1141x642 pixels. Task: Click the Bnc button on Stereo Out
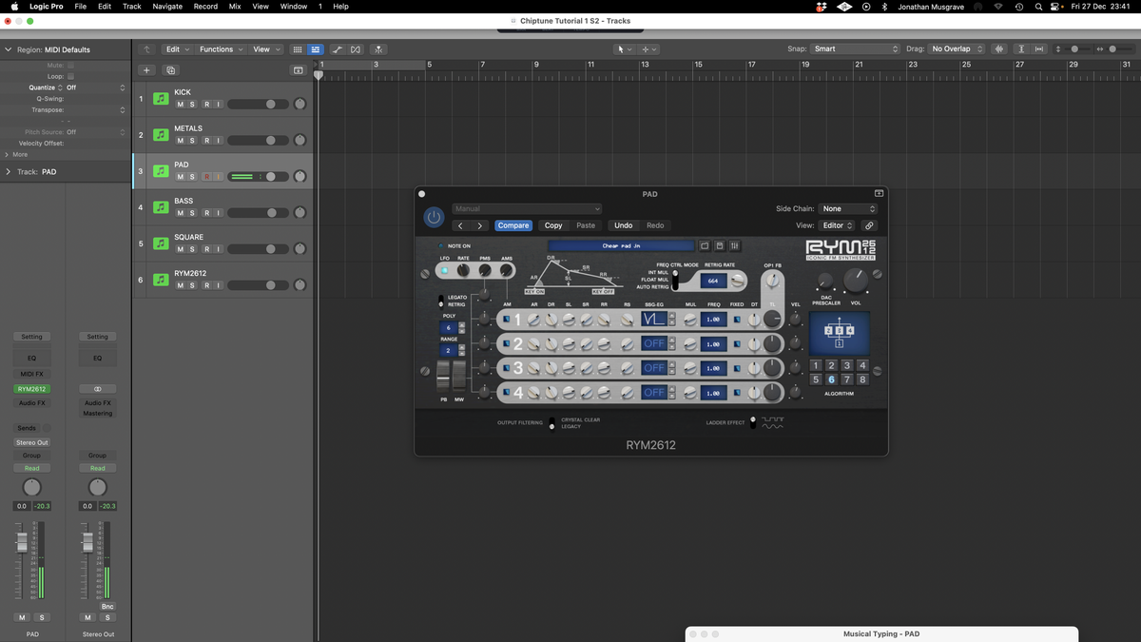coord(107,606)
